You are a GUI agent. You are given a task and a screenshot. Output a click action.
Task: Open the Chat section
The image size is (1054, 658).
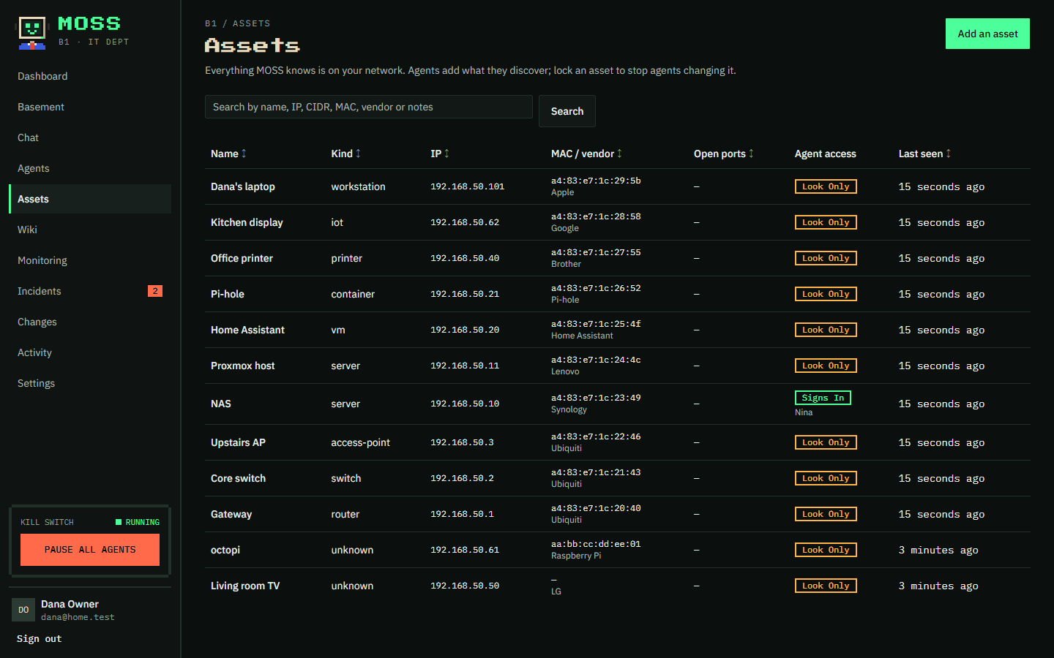(x=90, y=137)
